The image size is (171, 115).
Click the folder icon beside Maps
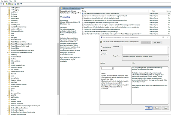point(9,33)
